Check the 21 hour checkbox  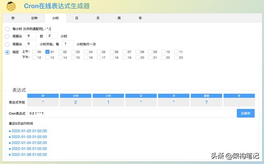click(150, 58)
